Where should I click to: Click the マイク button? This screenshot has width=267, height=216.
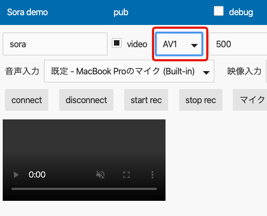(x=250, y=100)
